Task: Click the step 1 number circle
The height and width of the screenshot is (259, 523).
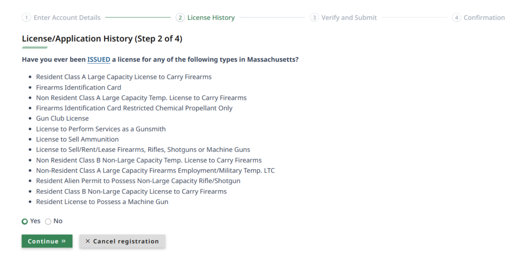Action: 26,18
